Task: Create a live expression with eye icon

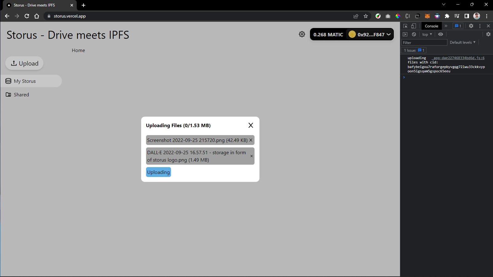Action: coord(441,34)
